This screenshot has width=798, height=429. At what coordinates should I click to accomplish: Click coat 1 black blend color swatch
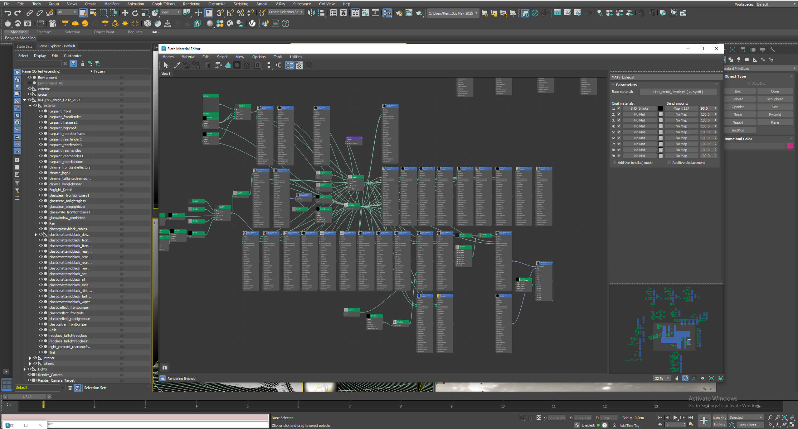point(660,108)
